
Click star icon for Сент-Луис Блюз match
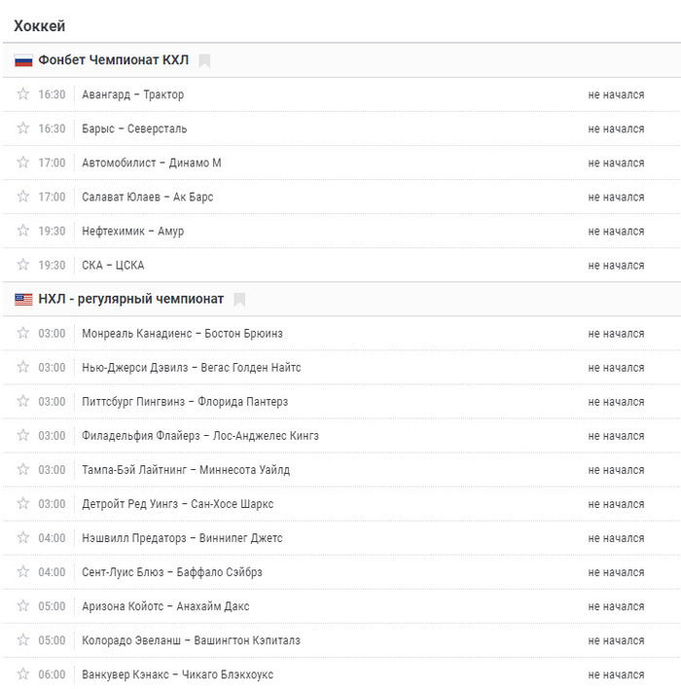[x=22, y=572]
